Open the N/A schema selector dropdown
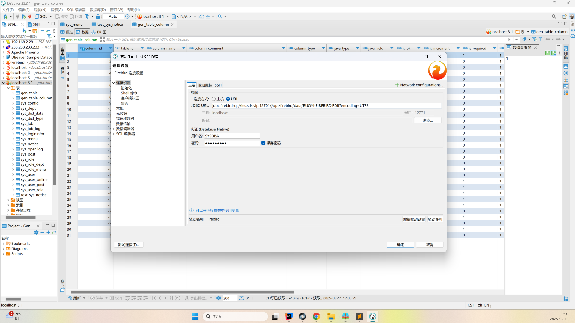575x323 pixels. pyautogui.click(x=195, y=16)
